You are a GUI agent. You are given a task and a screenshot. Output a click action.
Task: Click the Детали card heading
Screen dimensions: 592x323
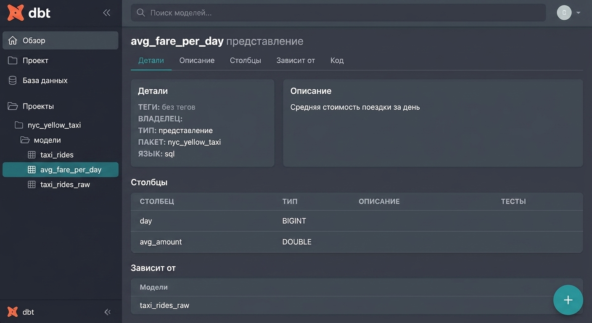153,91
